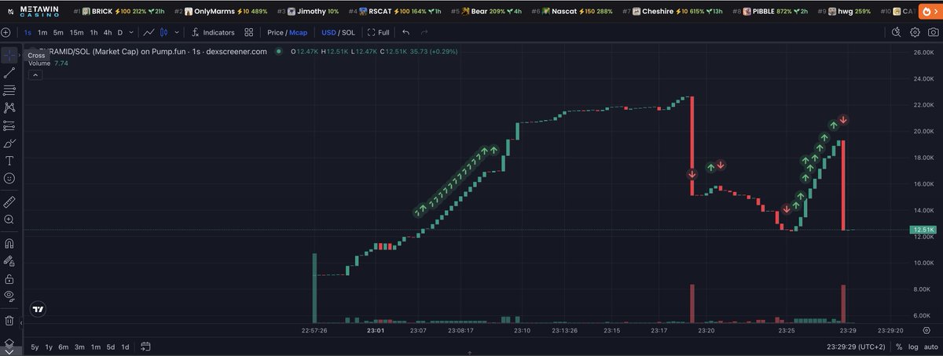Toggle Magnet mode

click(x=9, y=243)
